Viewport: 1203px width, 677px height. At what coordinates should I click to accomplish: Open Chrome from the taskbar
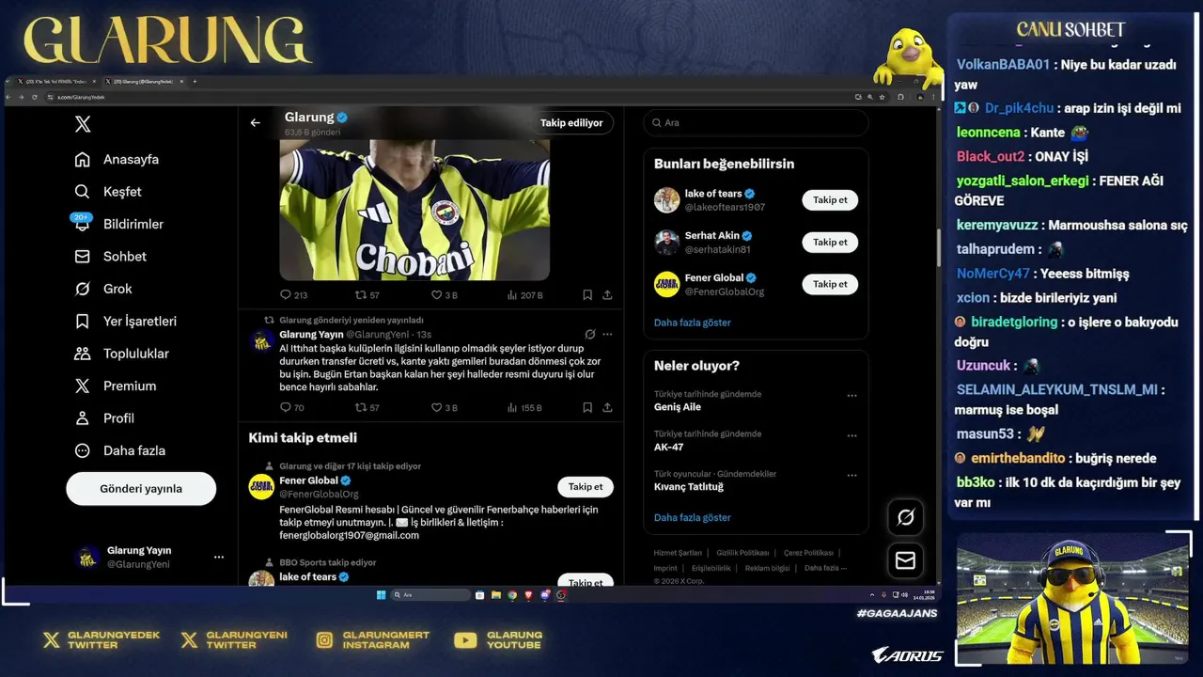coord(512,595)
